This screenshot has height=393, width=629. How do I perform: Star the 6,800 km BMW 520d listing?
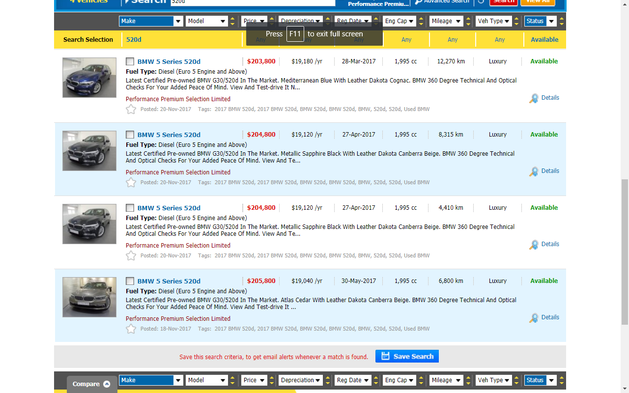[x=131, y=329]
